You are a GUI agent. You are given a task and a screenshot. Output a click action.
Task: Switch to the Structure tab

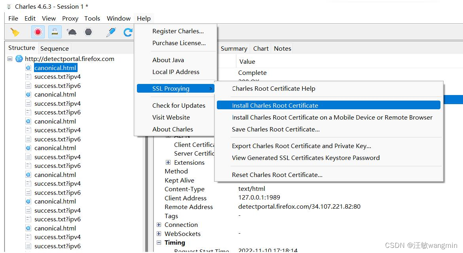(21, 48)
